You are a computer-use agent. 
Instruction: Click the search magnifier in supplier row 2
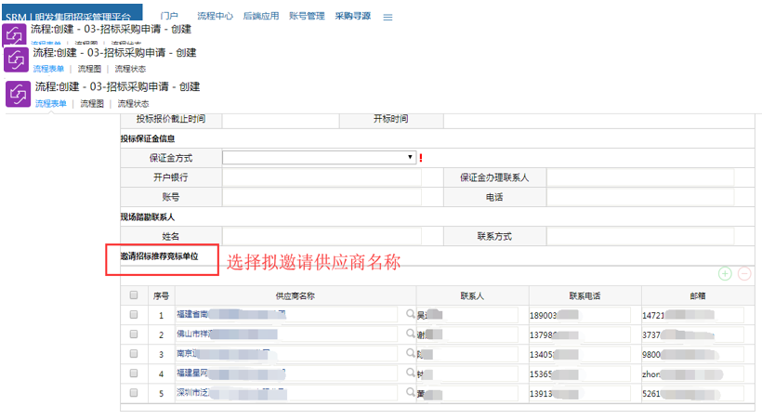[411, 334]
